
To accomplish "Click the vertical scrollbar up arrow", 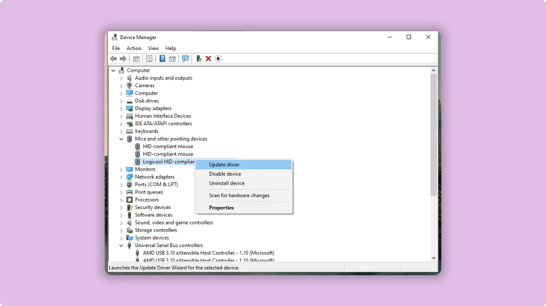I will tap(433, 70).
